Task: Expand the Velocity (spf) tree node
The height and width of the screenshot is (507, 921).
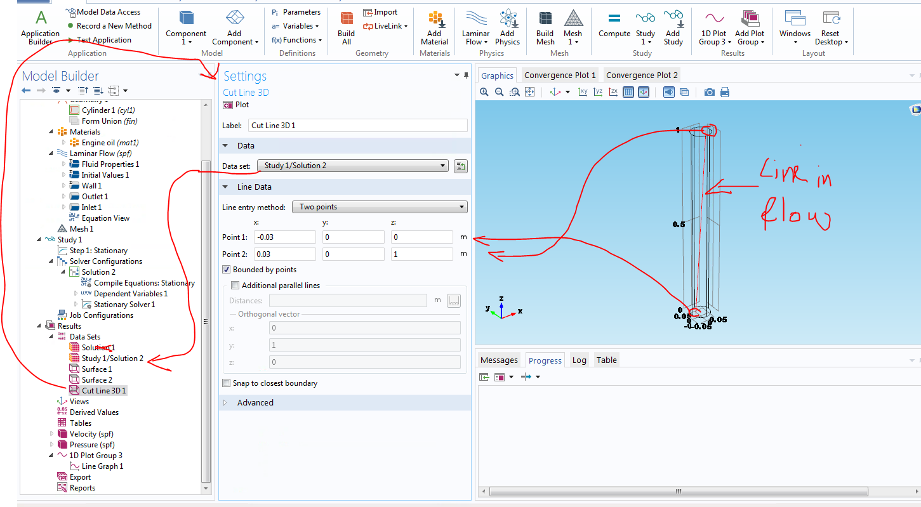Action: 52,434
